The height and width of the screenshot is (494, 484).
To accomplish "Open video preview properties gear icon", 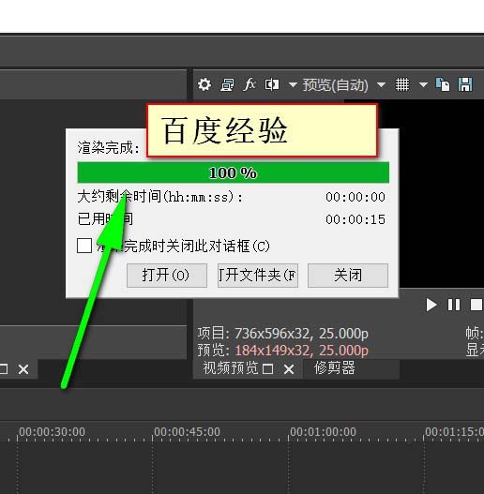I will coord(204,84).
